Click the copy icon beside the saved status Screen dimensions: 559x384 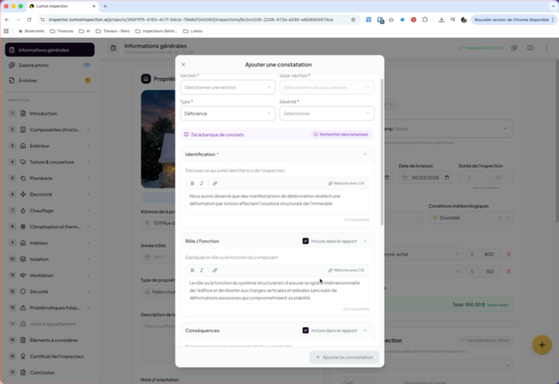click(514, 48)
